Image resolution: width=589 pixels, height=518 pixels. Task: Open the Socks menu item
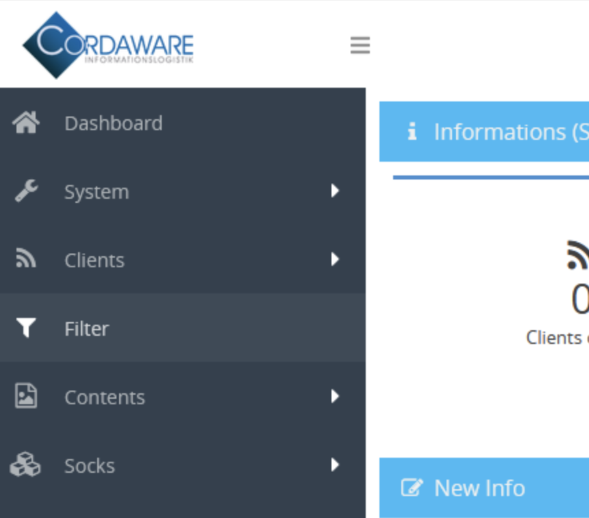(x=183, y=465)
